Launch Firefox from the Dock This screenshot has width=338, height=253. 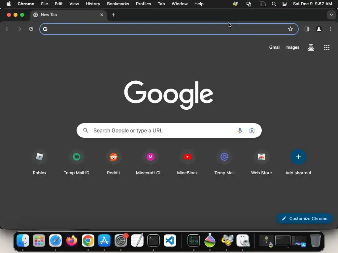coord(72,240)
